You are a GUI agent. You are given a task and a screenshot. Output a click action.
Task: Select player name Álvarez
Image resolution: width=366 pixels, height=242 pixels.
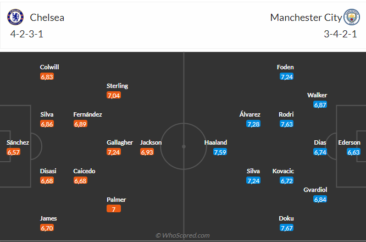click(x=250, y=114)
